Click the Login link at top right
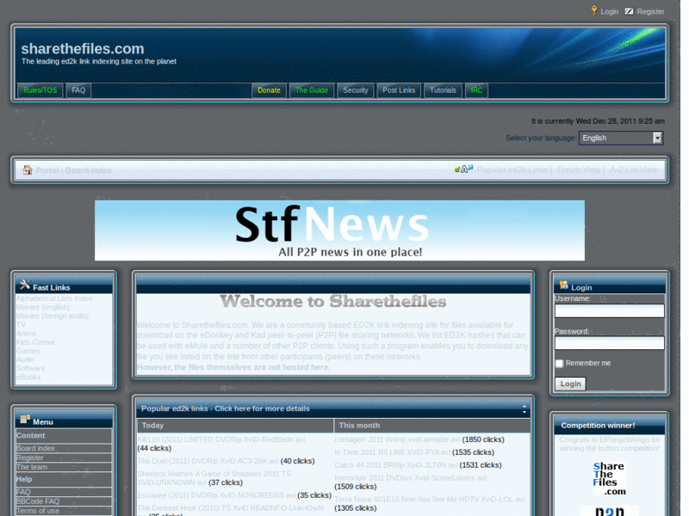 tap(610, 11)
